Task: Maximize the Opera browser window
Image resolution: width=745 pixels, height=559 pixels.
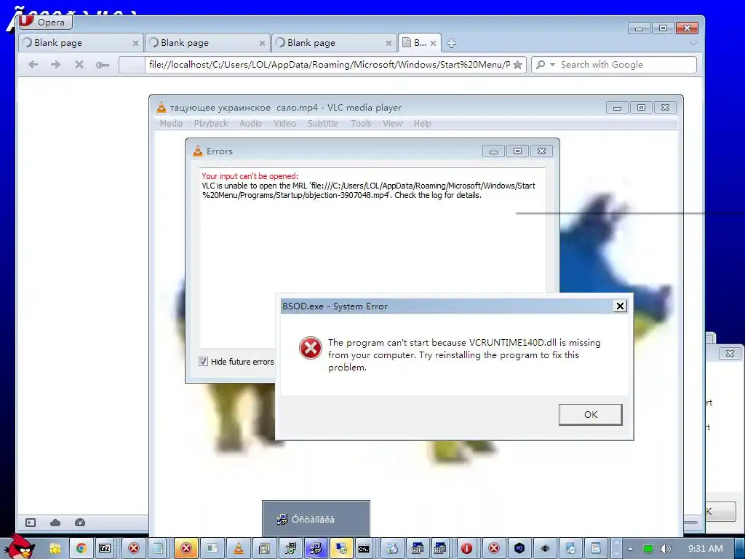Action: pos(663,28)
